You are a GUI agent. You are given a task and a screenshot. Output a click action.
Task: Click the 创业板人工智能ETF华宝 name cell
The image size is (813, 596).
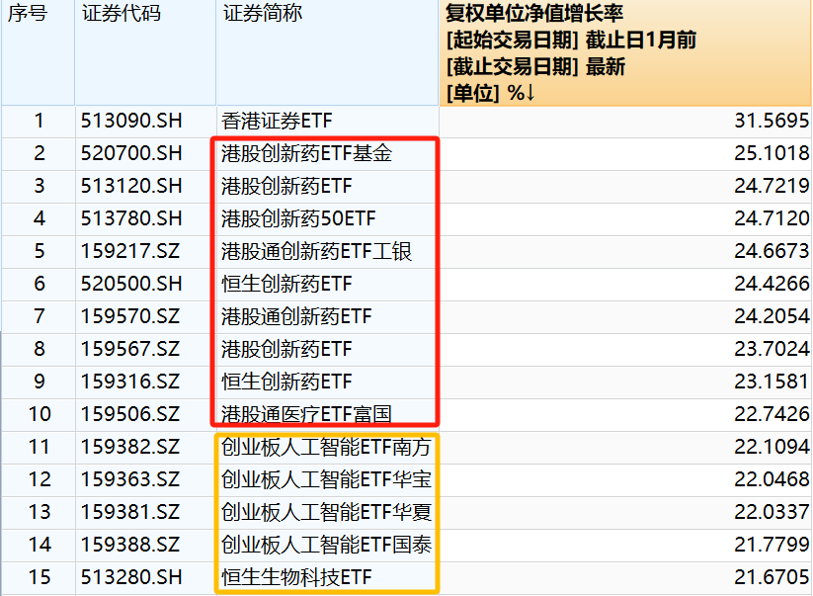click(x=326, y=480)
